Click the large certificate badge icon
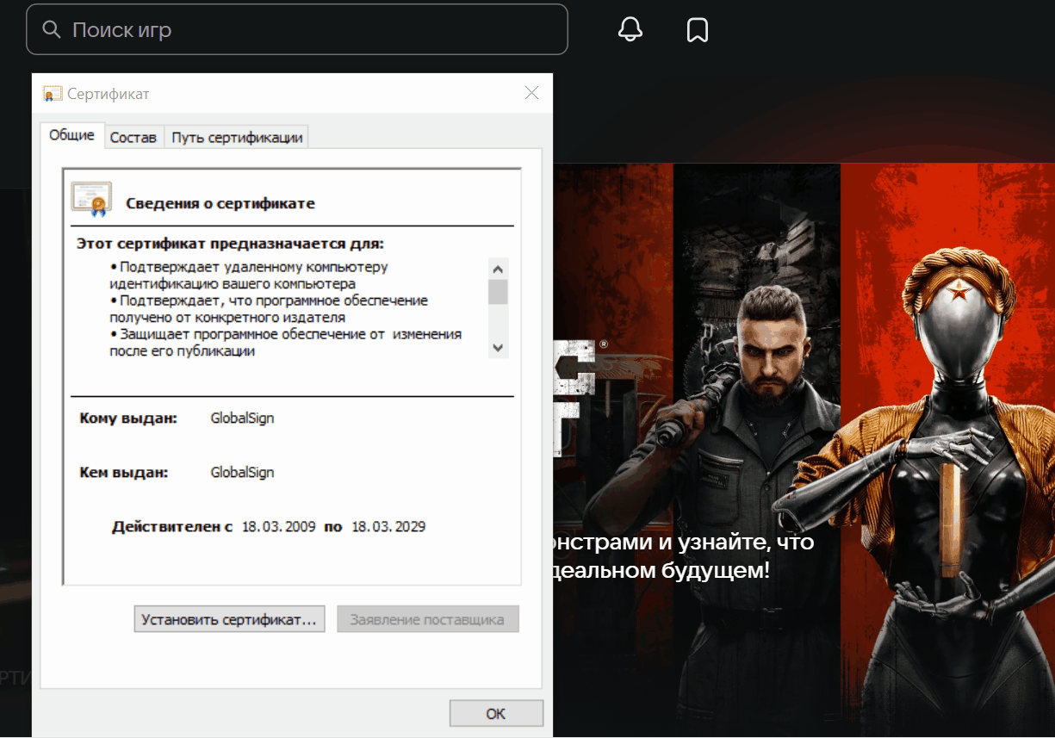Screen dimensions: 1055x738 [91, 200]
